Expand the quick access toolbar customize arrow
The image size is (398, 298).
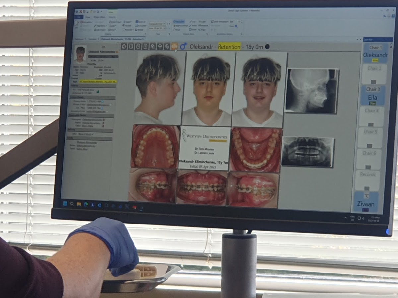101,12
